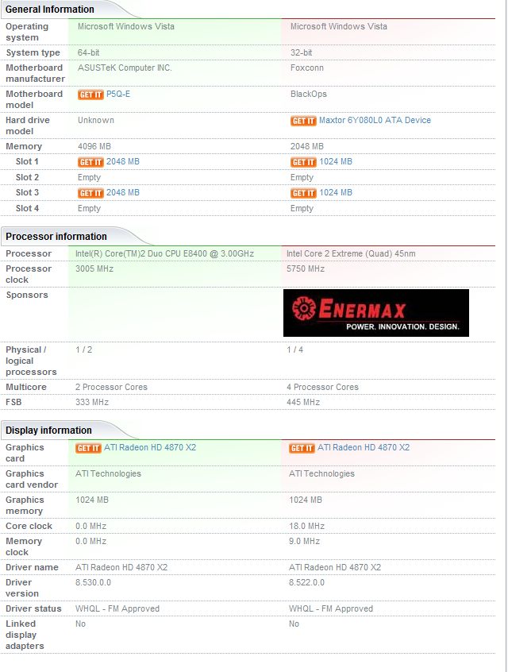
Task: Click the 5750 MHz processor clock value
Action: [306, 268]
